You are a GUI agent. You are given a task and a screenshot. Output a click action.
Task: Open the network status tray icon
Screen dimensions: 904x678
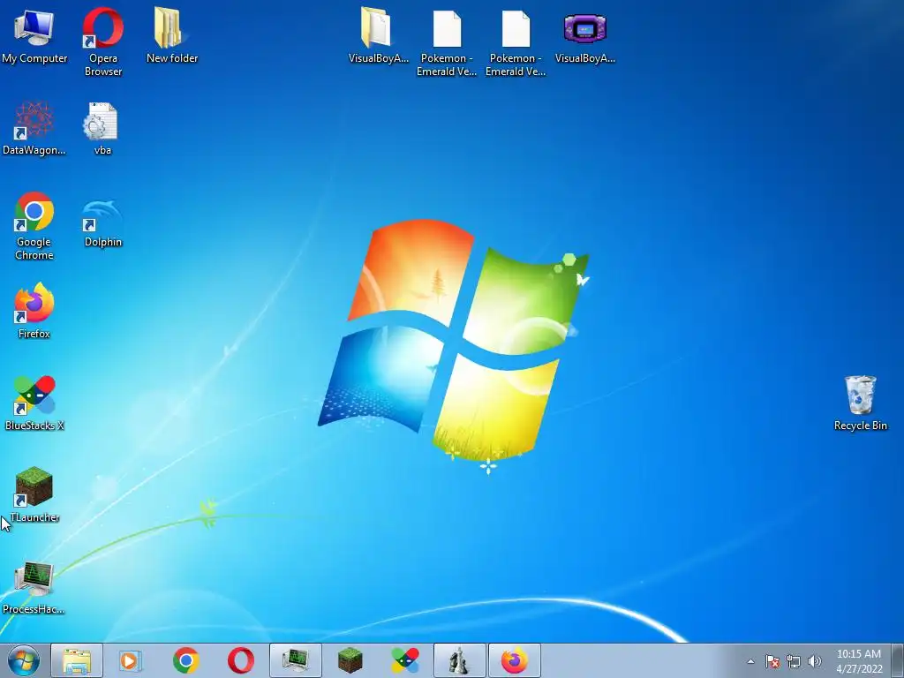794,661
